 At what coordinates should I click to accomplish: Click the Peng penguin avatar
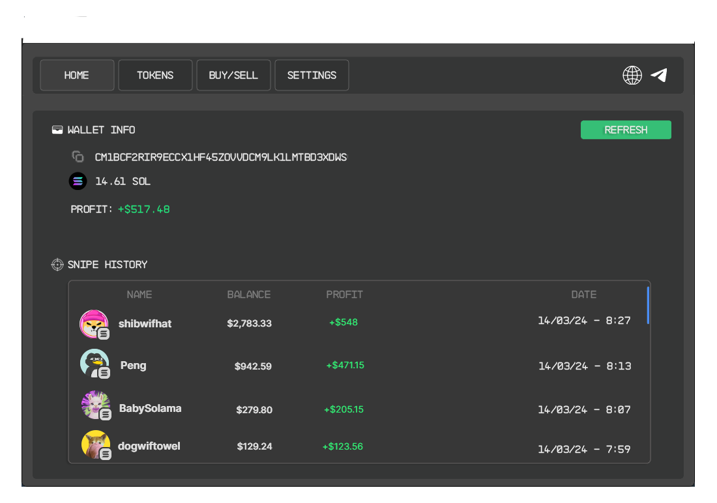[95, 364]
